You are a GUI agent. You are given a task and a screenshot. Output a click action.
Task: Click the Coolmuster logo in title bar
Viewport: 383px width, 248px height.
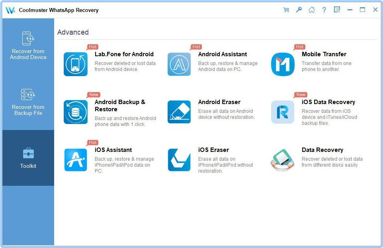10,10
